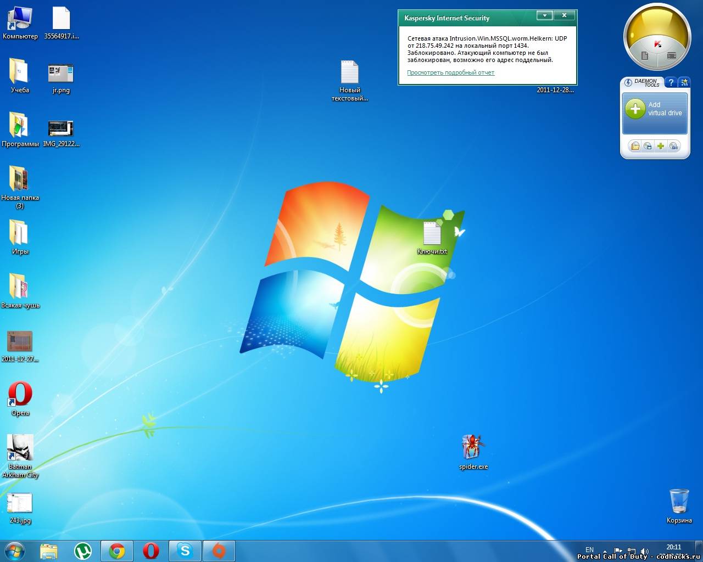Show hidden tray icons arrow
Image resolution: width=703 pixels, height=562 pixels.
coord(605,551)
